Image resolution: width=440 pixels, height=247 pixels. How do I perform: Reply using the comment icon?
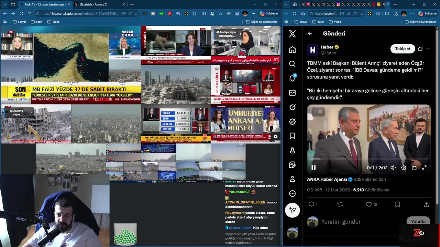tap(311, 204)
